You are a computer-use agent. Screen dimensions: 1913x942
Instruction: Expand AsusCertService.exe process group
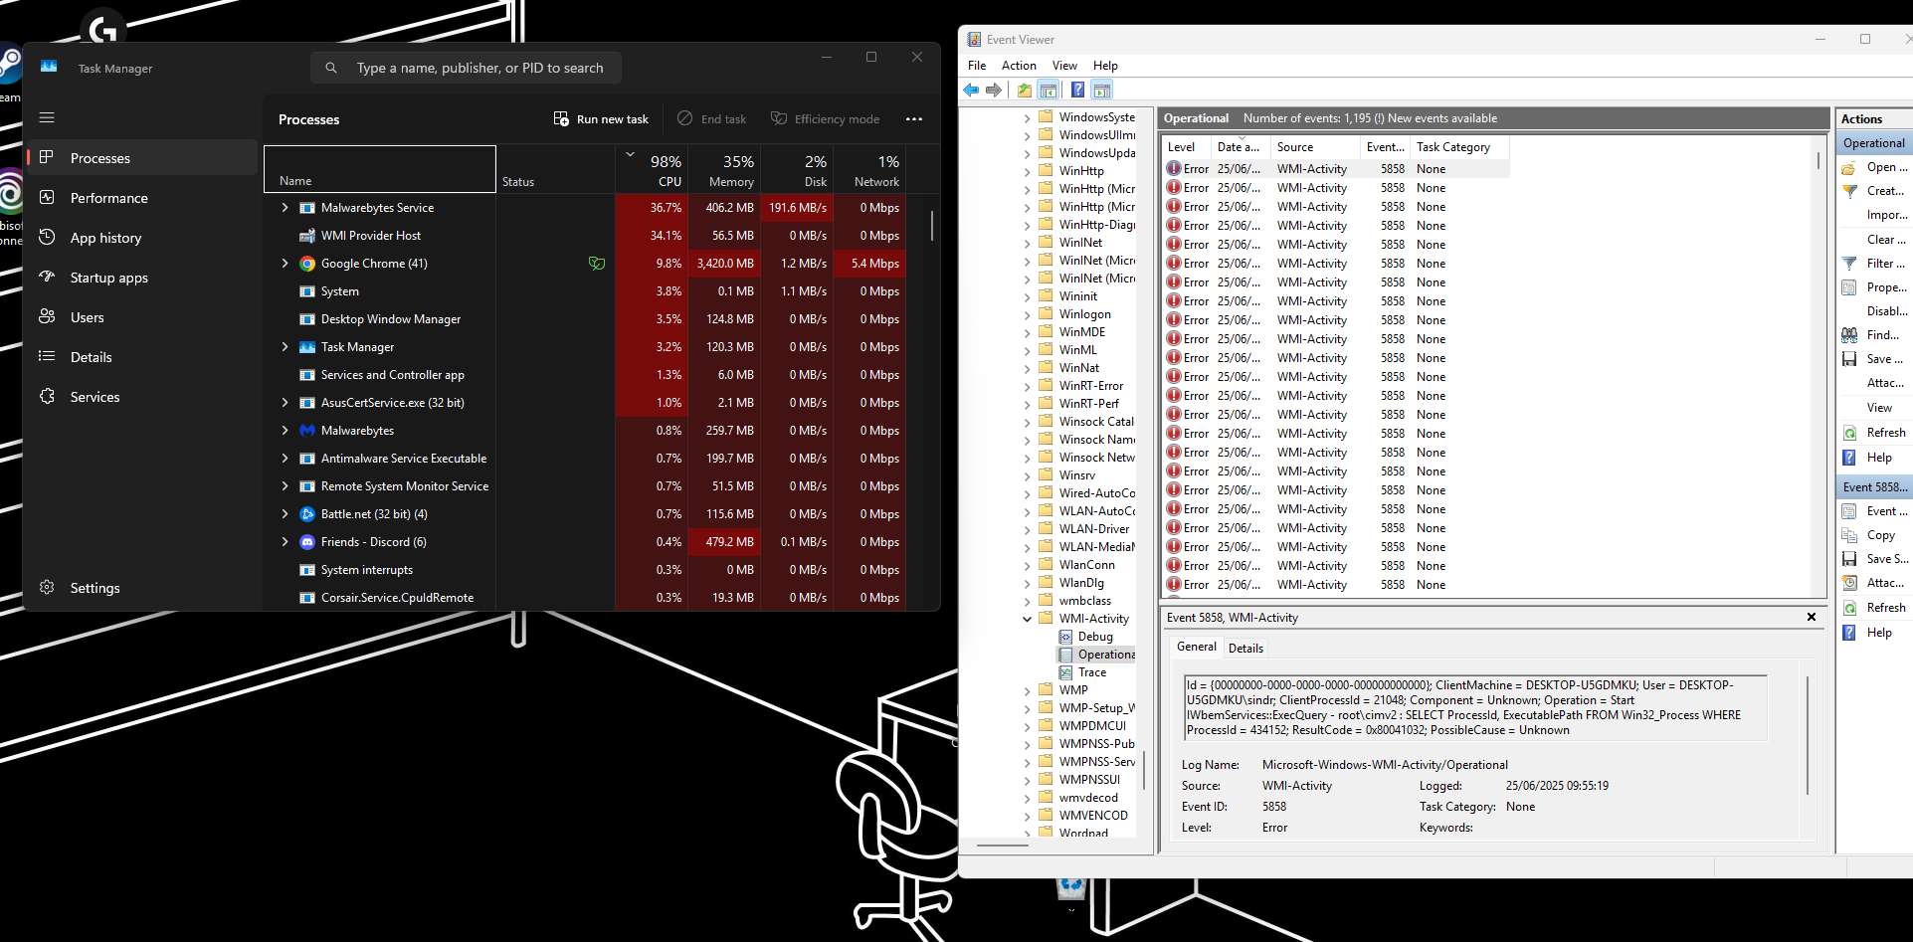(x=285, y=403)
